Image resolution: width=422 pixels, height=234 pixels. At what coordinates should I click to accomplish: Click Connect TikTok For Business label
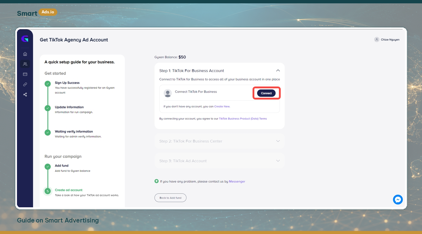click(x=196, y=92)
